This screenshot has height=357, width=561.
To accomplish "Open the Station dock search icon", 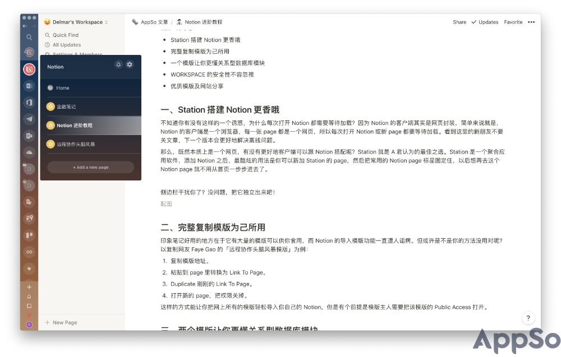I will point(29,37).
